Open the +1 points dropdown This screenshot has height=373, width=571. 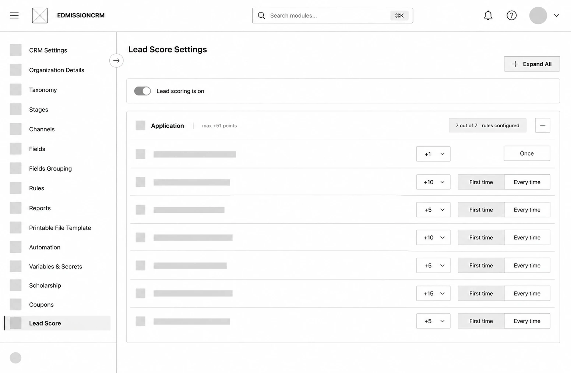point(433,154)
